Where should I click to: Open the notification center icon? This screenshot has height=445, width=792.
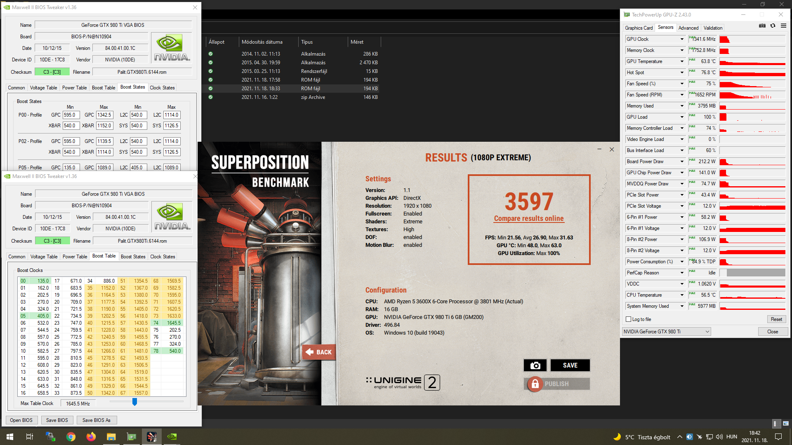pyautogui.click(x=778, y=437)
